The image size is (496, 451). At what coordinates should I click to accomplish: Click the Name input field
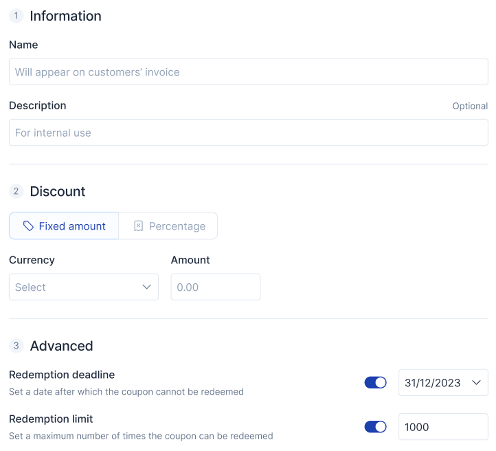click(249, 71)
